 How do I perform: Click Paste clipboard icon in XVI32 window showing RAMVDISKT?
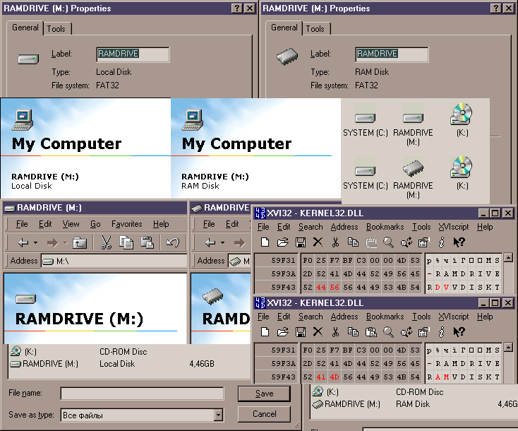click(371, 332)
